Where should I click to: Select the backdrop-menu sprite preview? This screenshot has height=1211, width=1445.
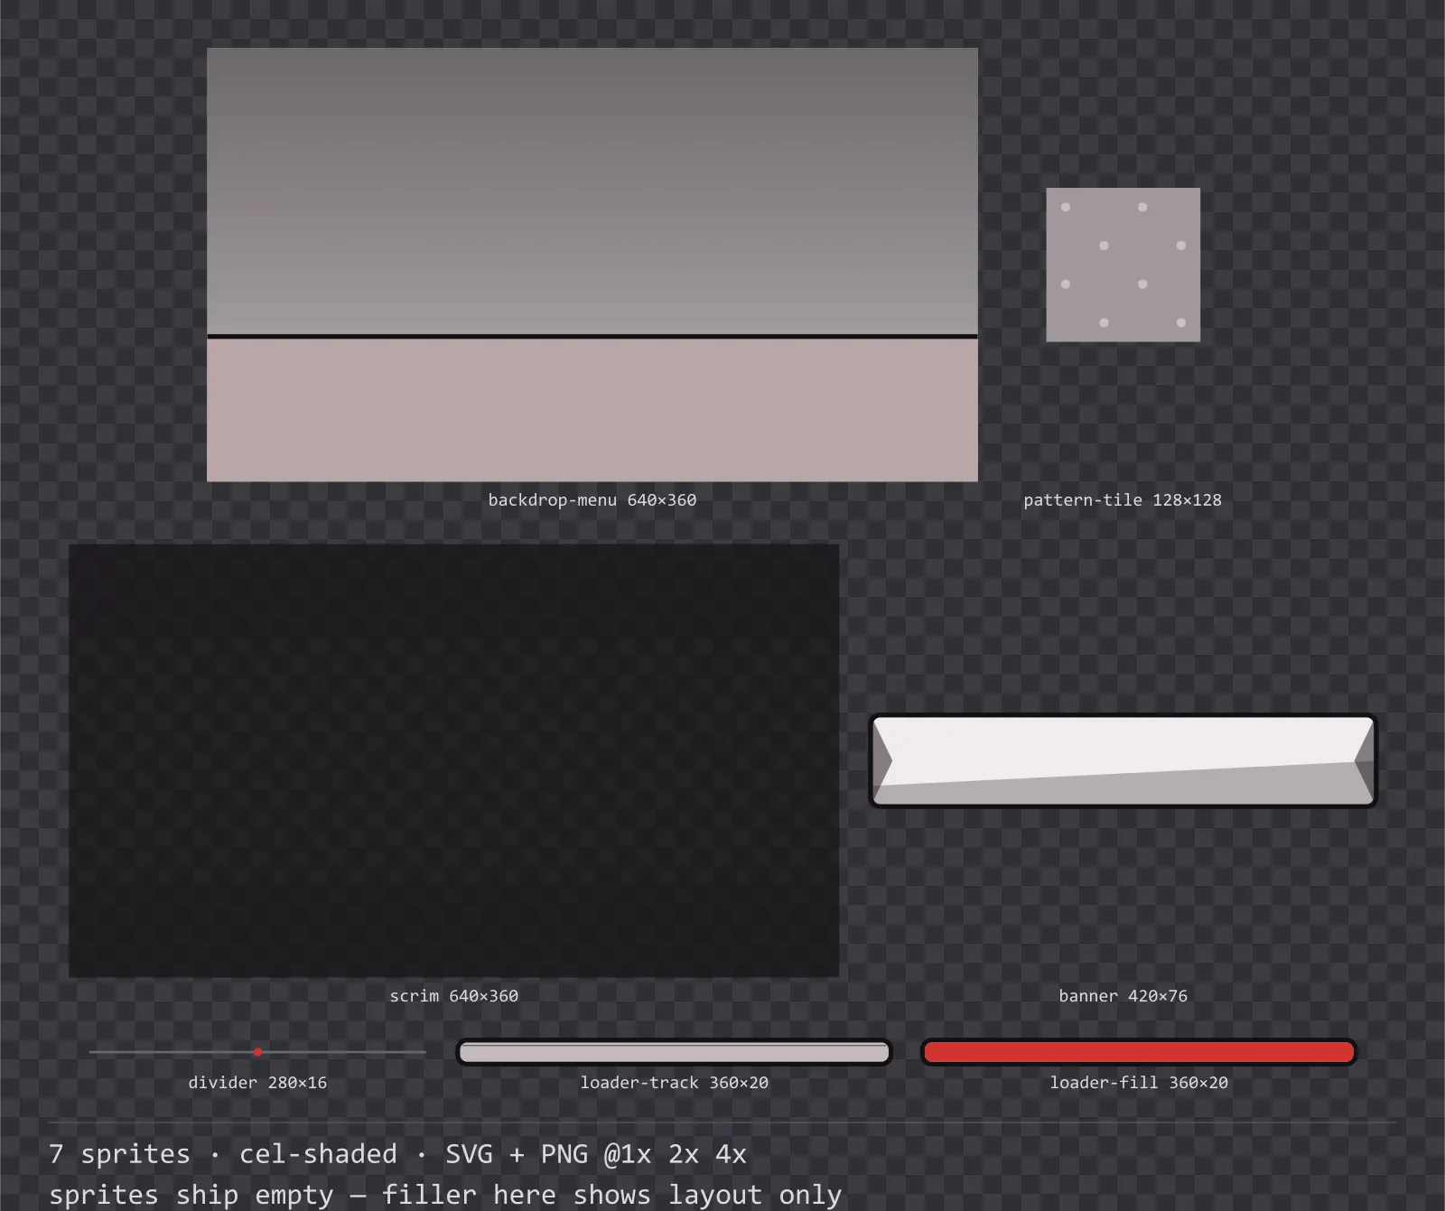(x=592, y=265)
